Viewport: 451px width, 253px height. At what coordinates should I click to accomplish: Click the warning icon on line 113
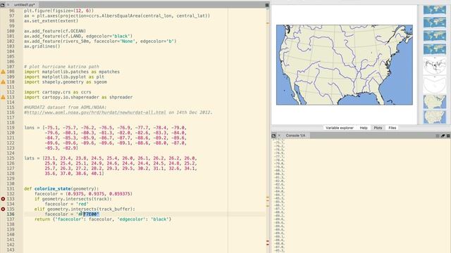pos(3,97)
